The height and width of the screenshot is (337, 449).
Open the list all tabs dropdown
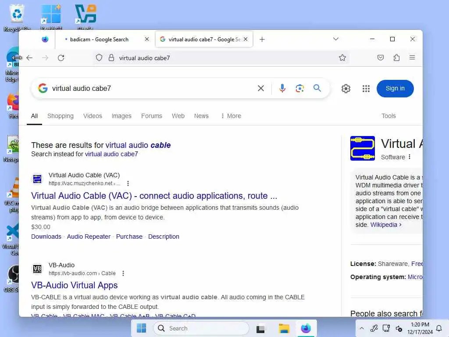tap(336, 39)
